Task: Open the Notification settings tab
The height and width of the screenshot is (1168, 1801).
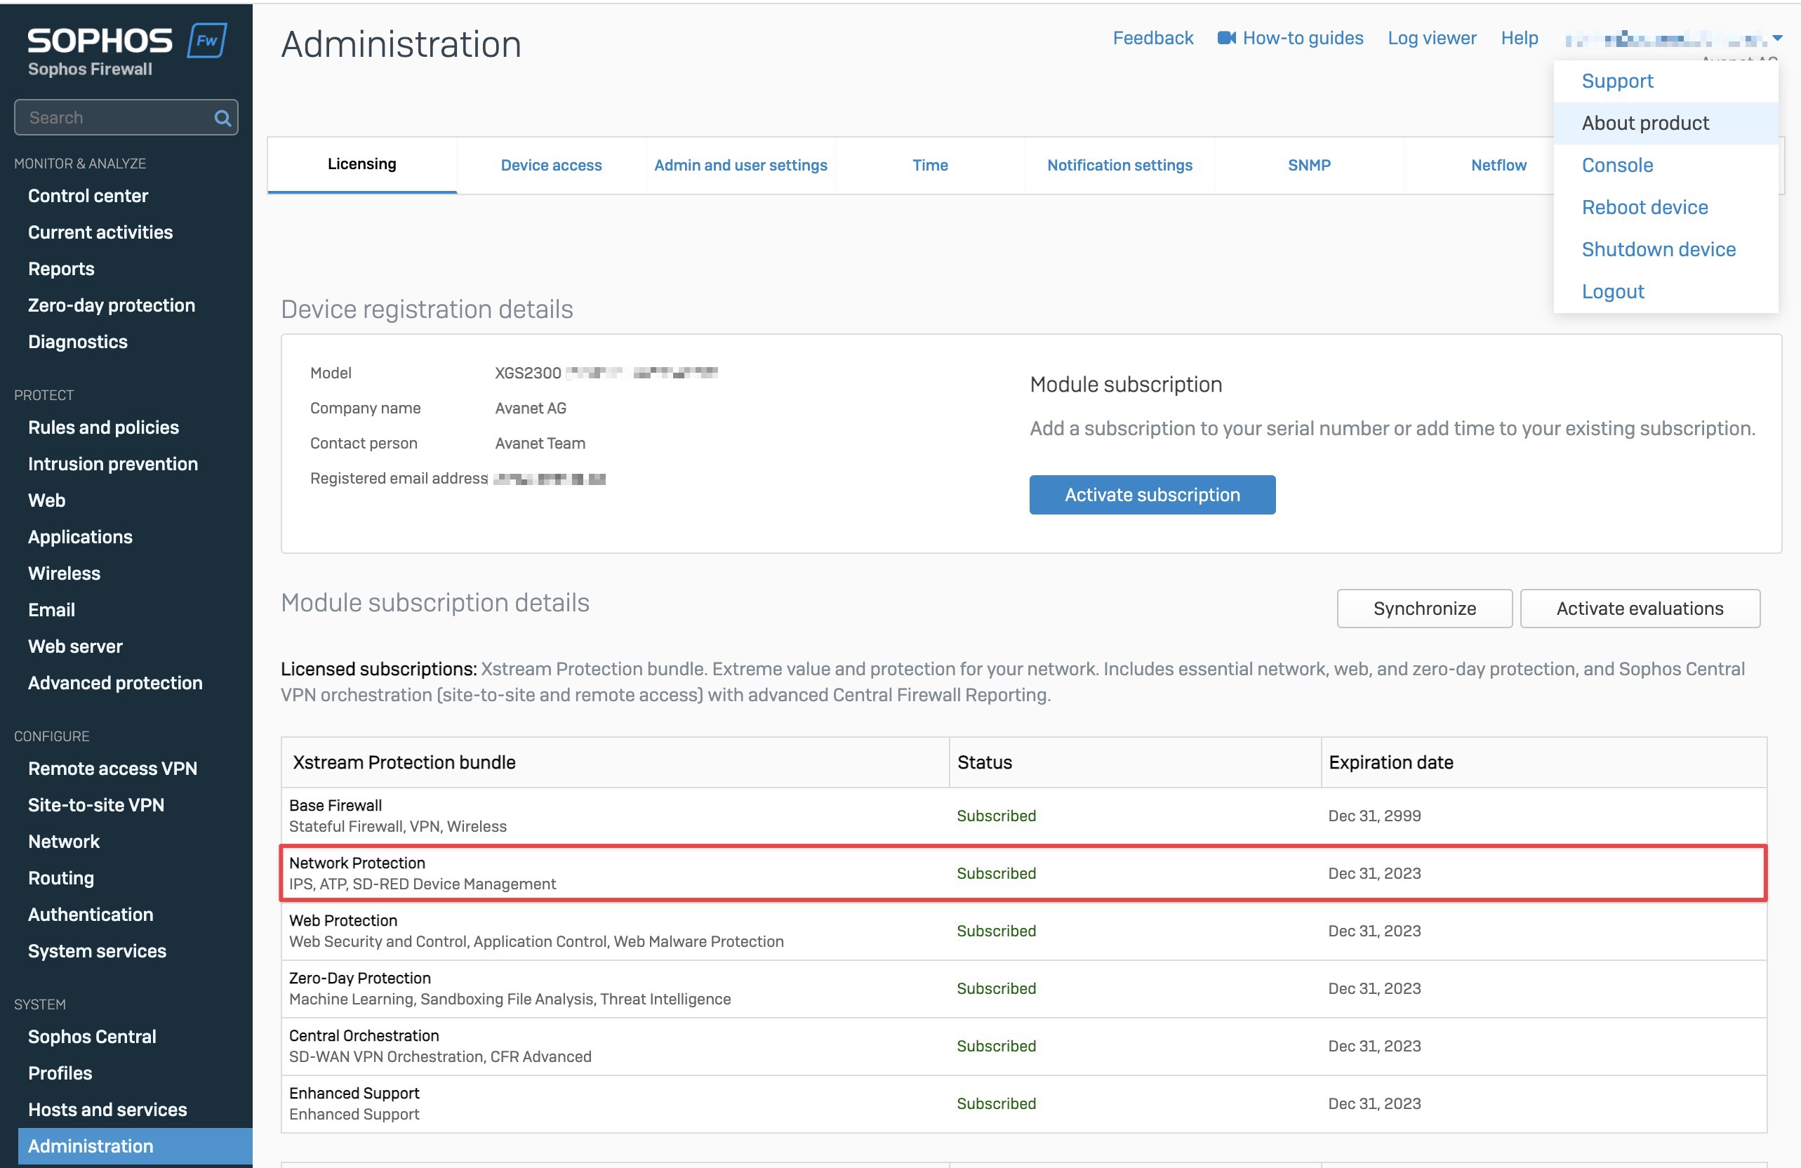Action: [x=1119, y=165]
